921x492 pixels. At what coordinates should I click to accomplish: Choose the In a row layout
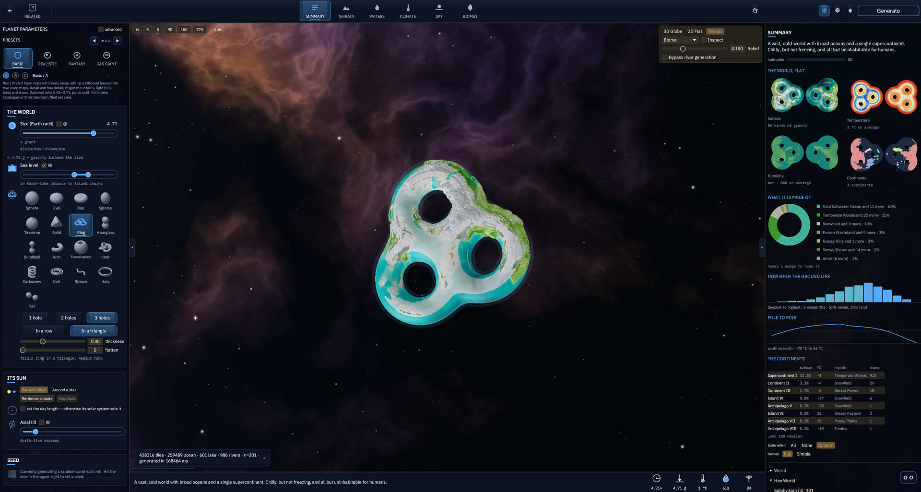pos(44,331)
